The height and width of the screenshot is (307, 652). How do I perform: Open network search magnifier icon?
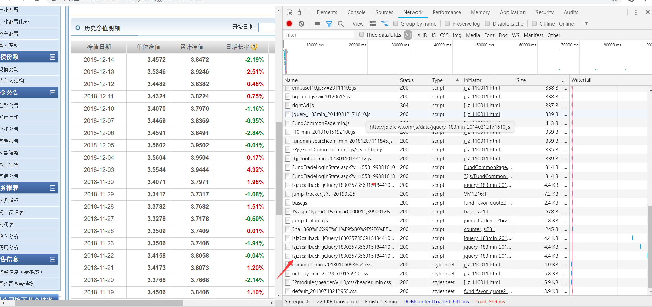340,23
